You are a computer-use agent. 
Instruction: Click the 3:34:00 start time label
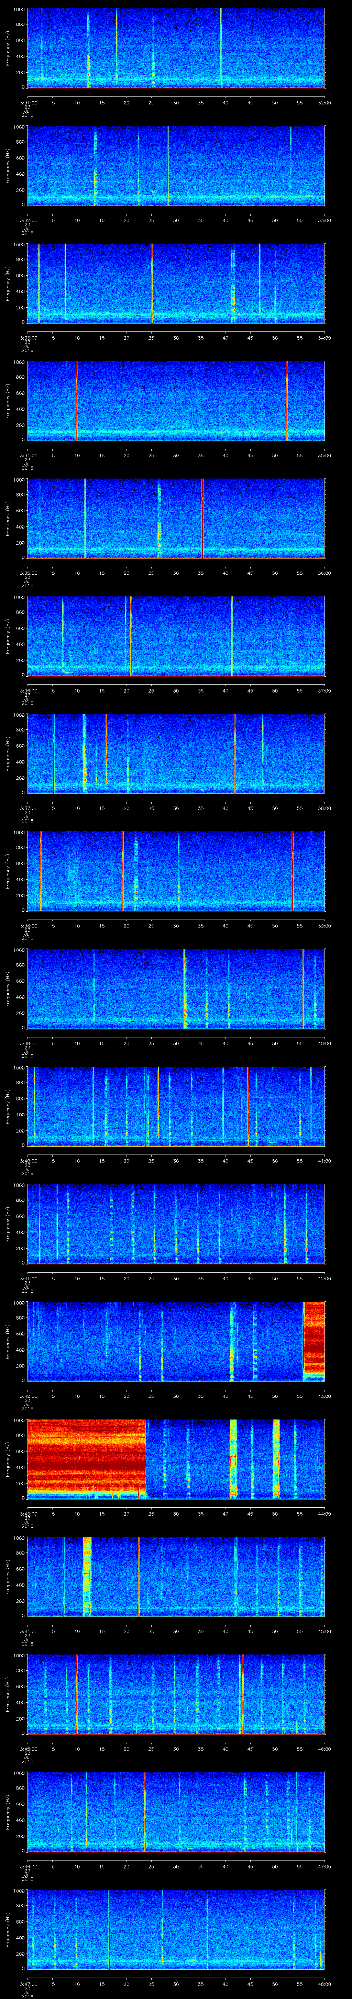click(28, 455)
